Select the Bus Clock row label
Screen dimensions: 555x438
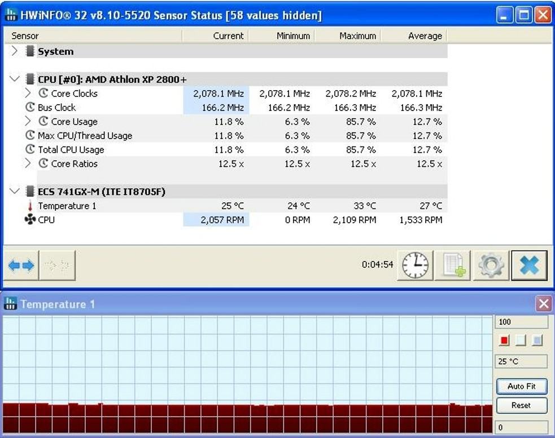(56, 108)
